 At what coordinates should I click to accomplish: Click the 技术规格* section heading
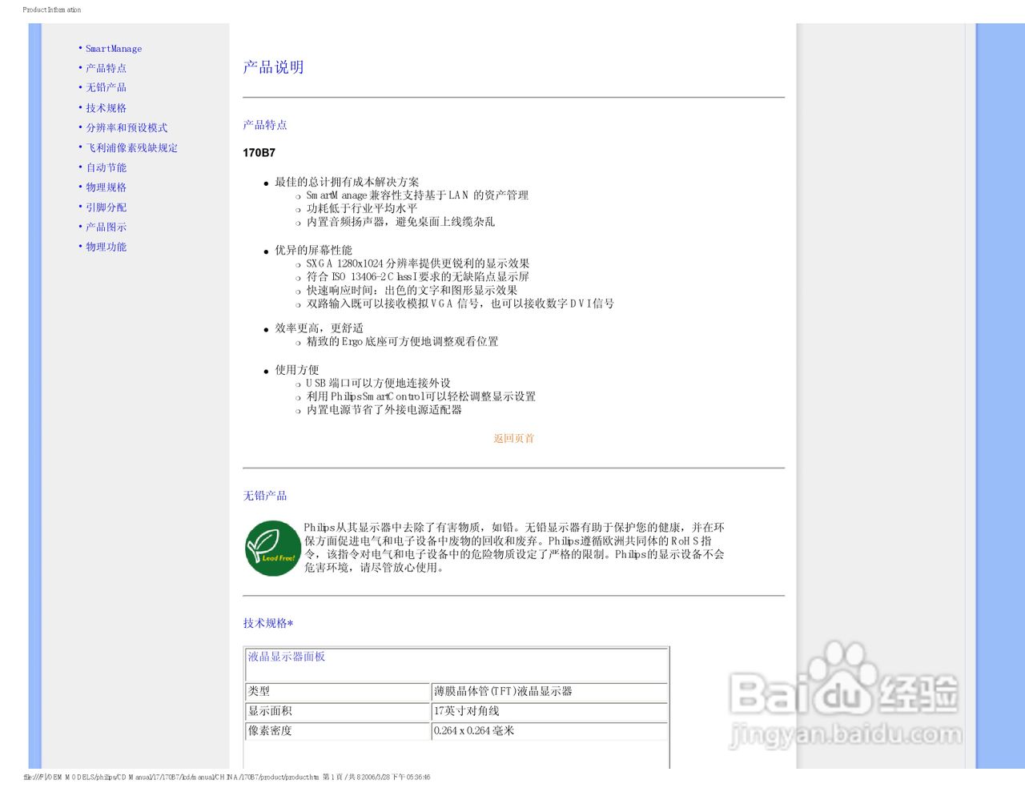pyautogui.click(x=268, y=623)
